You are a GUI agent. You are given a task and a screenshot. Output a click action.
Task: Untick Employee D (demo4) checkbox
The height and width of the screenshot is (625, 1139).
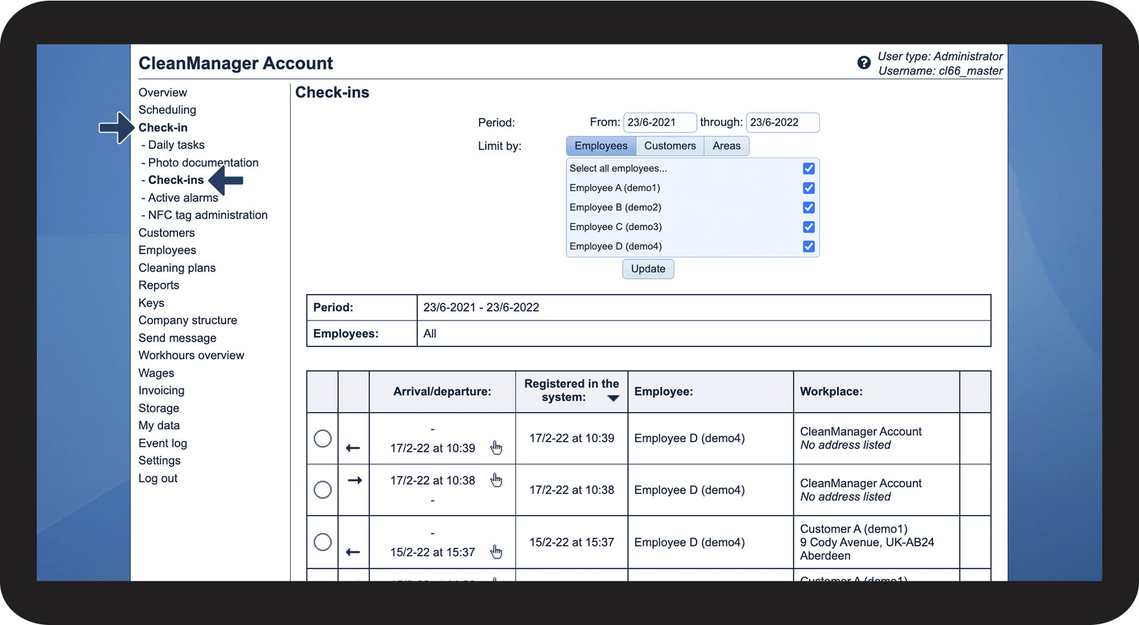point(808,247)
